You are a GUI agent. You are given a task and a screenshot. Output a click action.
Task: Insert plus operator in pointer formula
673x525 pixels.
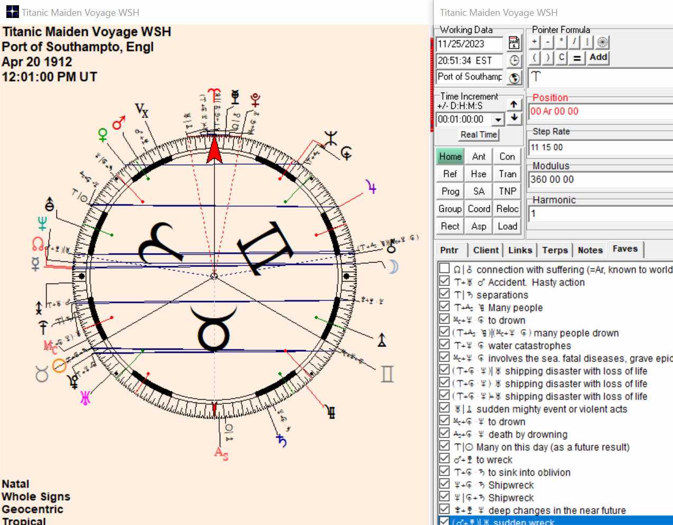535,42
